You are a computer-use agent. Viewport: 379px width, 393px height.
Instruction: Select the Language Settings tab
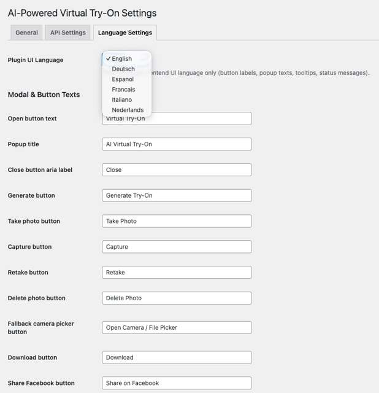click(x=125, y=33)
